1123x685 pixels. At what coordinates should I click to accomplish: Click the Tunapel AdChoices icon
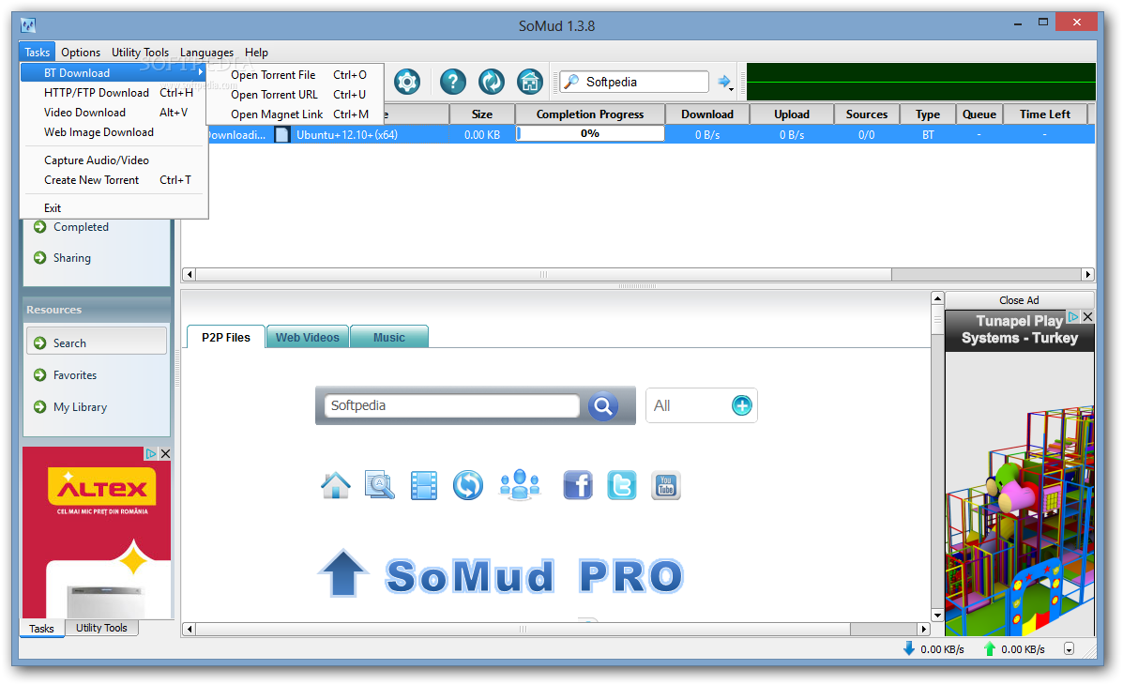(1073, 317)
